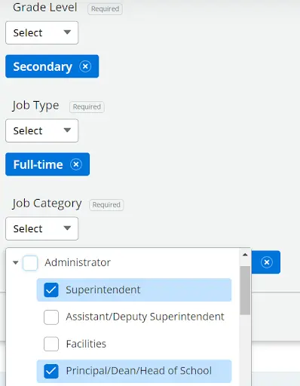
Task: Open the Job Category Select dropdown
Action: pos(41,228)
